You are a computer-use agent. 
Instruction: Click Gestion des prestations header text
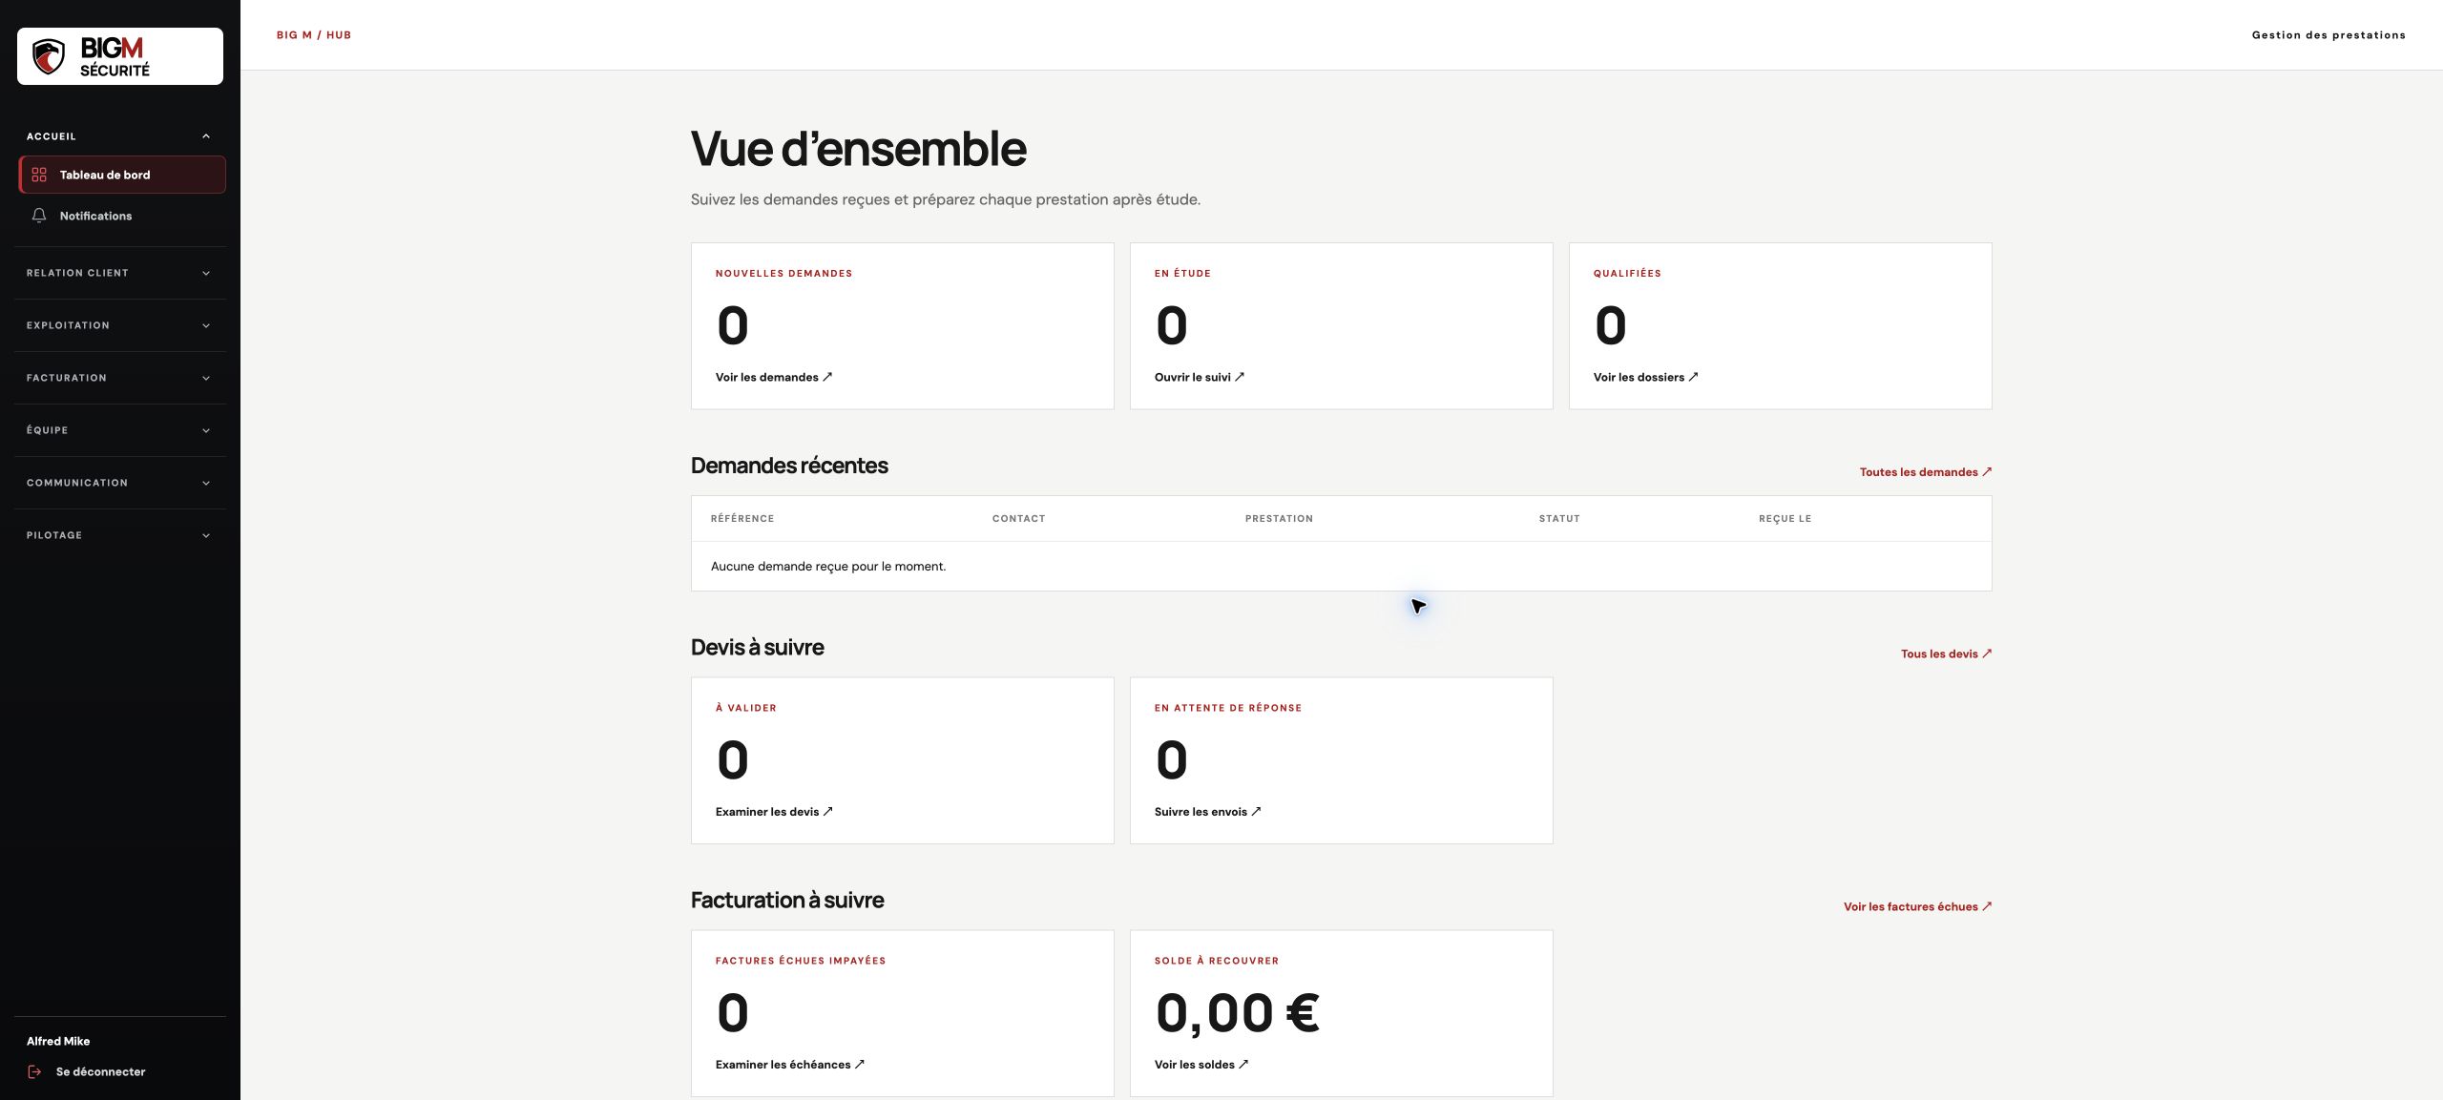click(x=2328, y=35)
